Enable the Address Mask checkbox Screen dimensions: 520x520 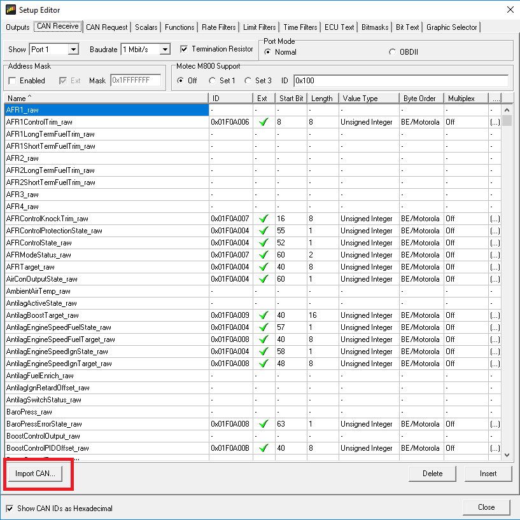(12, 81)
